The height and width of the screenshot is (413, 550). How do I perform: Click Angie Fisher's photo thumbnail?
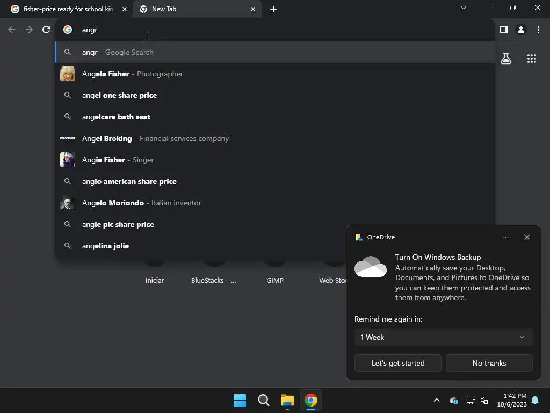coord(68,160)
